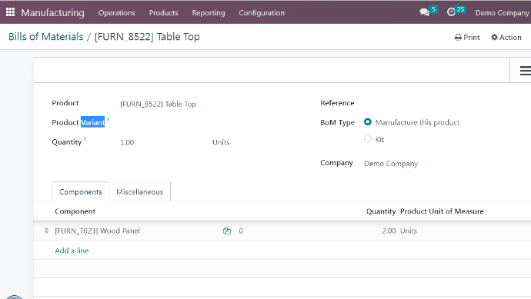Switch to the Miscellaneous tab
The width and height of the screenshot is (531, 299).
pyautogui.click(x=139, y=192)
